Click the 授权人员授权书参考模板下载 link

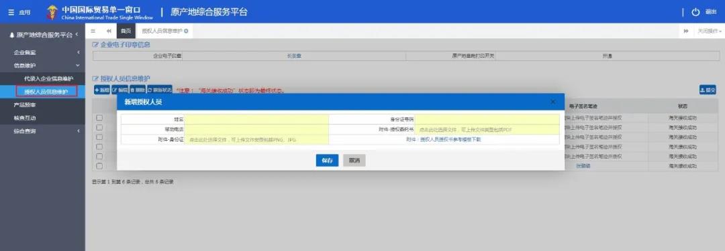point(450,139)
